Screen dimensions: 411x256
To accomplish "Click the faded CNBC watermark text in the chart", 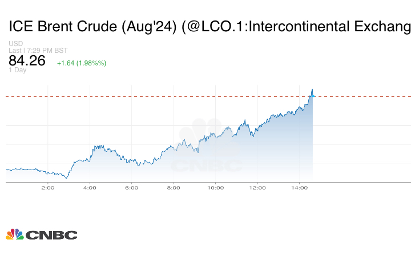I will tap(207, 166).
